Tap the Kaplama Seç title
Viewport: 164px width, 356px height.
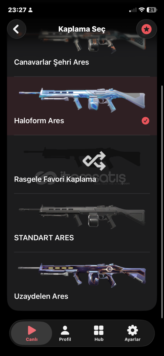(82, 29)
